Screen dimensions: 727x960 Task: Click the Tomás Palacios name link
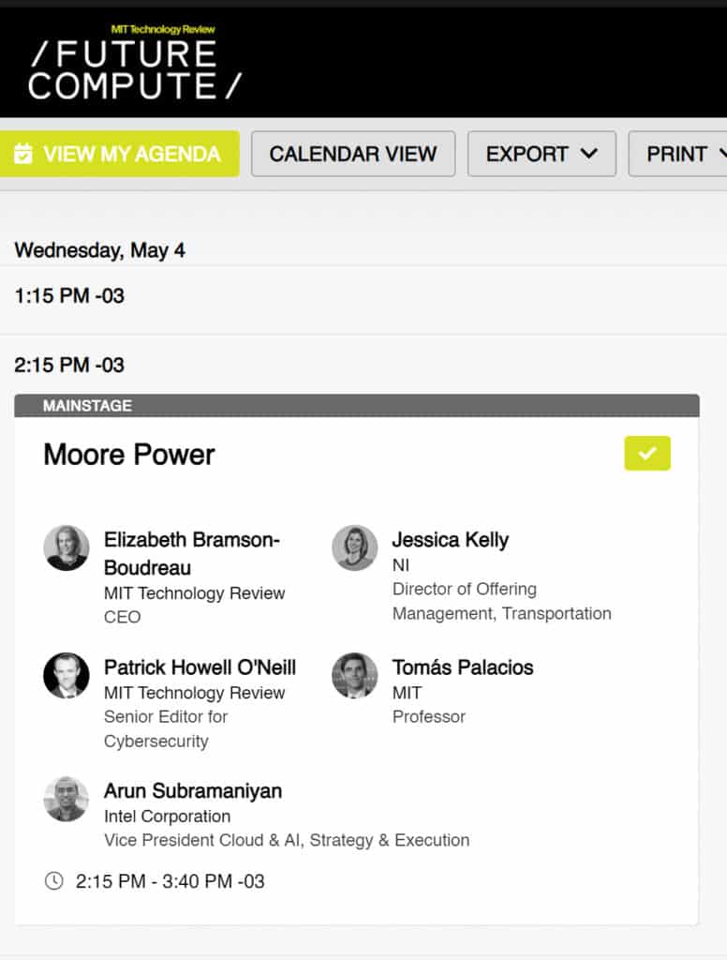(x=463, y=667)
